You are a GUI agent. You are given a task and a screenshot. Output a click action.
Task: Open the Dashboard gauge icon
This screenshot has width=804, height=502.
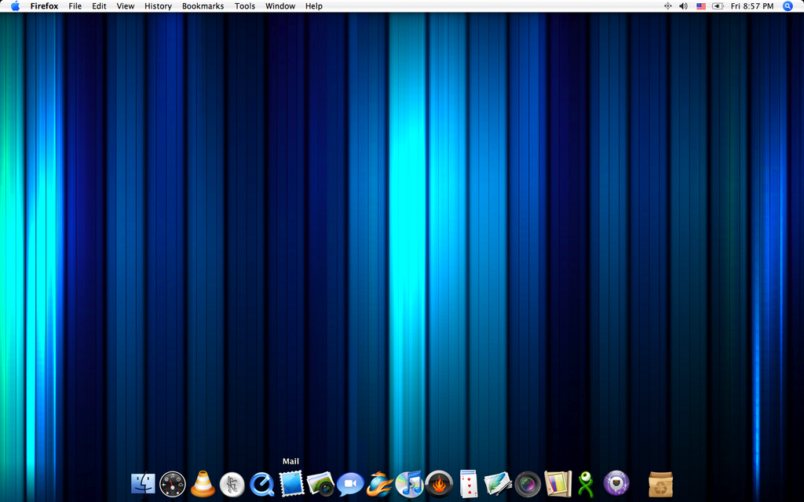[173, 484]
